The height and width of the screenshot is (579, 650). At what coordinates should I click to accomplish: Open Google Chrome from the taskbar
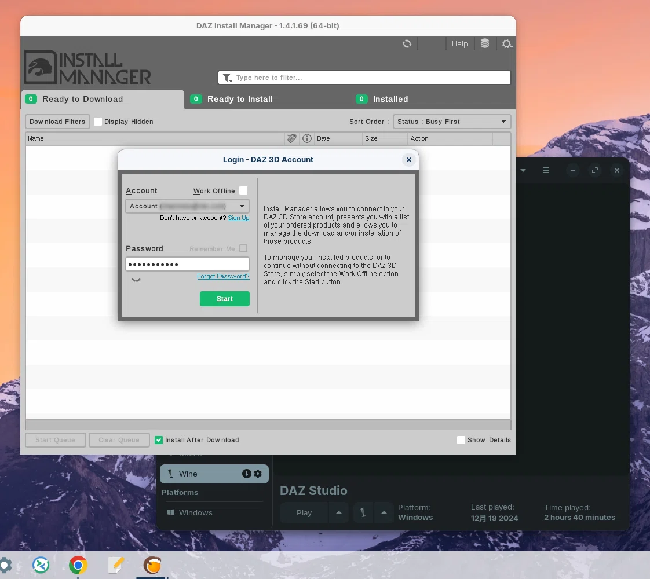point(78,565)
